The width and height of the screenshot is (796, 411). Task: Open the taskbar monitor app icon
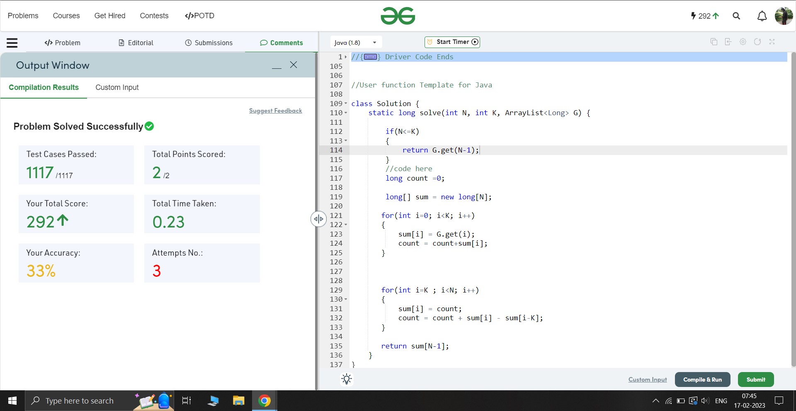tap(213, 401)
